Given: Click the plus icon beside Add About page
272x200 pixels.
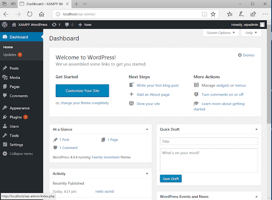Looking at the screenshot, I should pos(131,94).
